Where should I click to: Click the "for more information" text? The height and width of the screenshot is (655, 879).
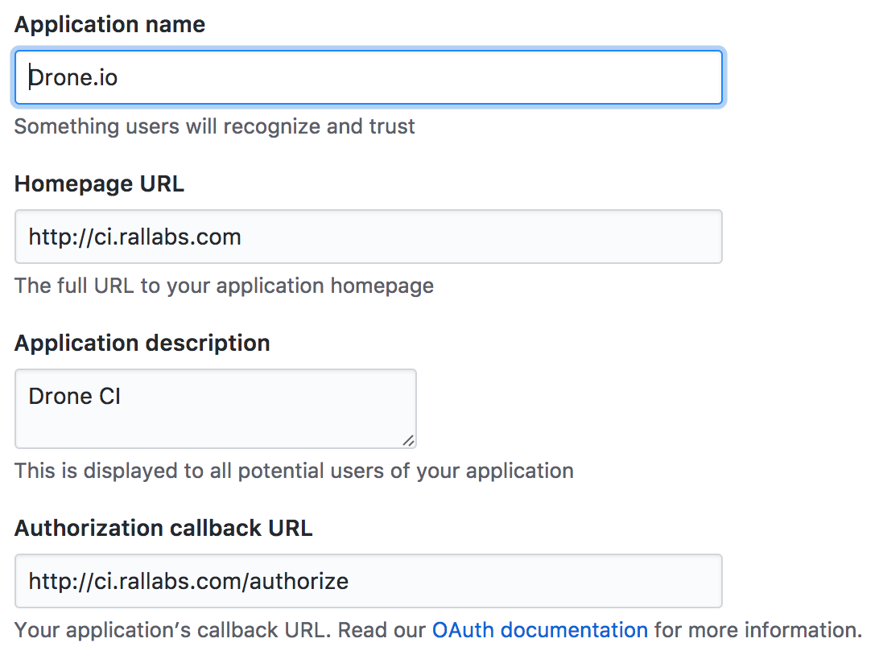757,629
